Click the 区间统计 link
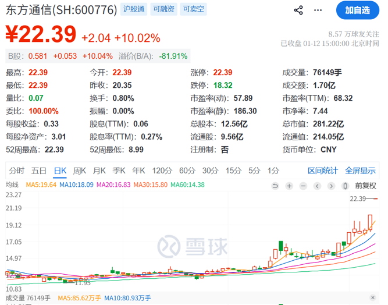 [323, 171]
